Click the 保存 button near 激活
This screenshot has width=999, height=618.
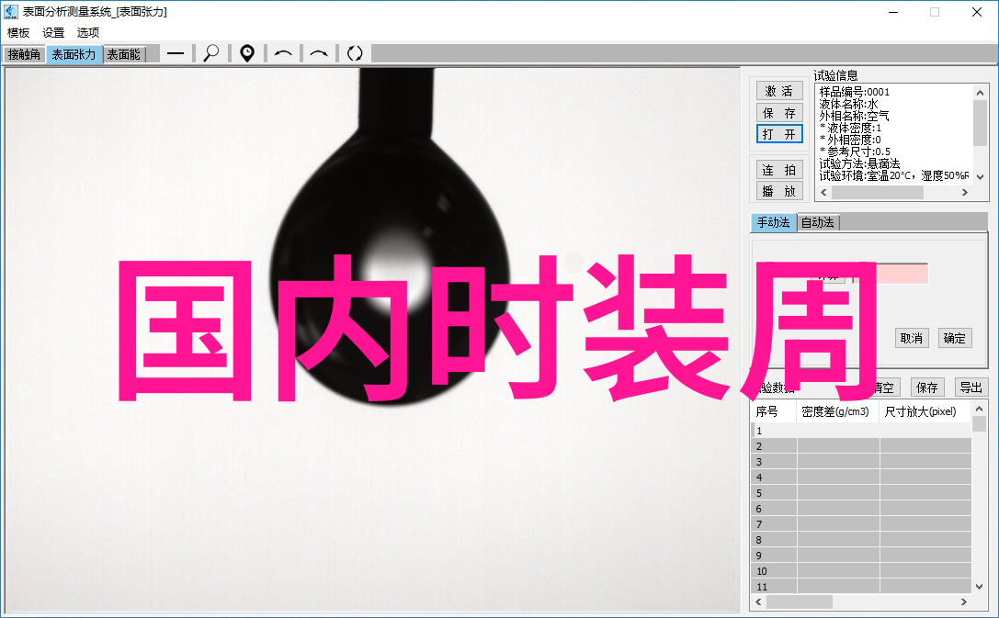tap(779, 113)
